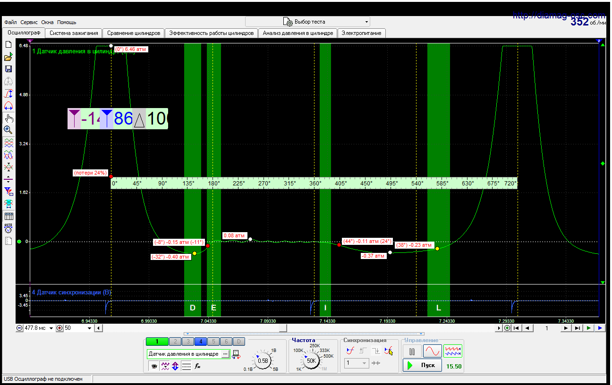Switch to Эффективность работы цилиндров tab
Viewport: 612px width, 385px height.
click(x=212, y=33)
